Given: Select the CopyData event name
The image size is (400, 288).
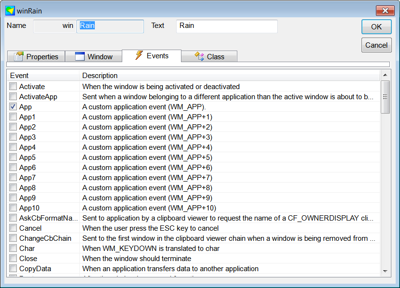Looking at the screenshot, I should coord(35,269).
